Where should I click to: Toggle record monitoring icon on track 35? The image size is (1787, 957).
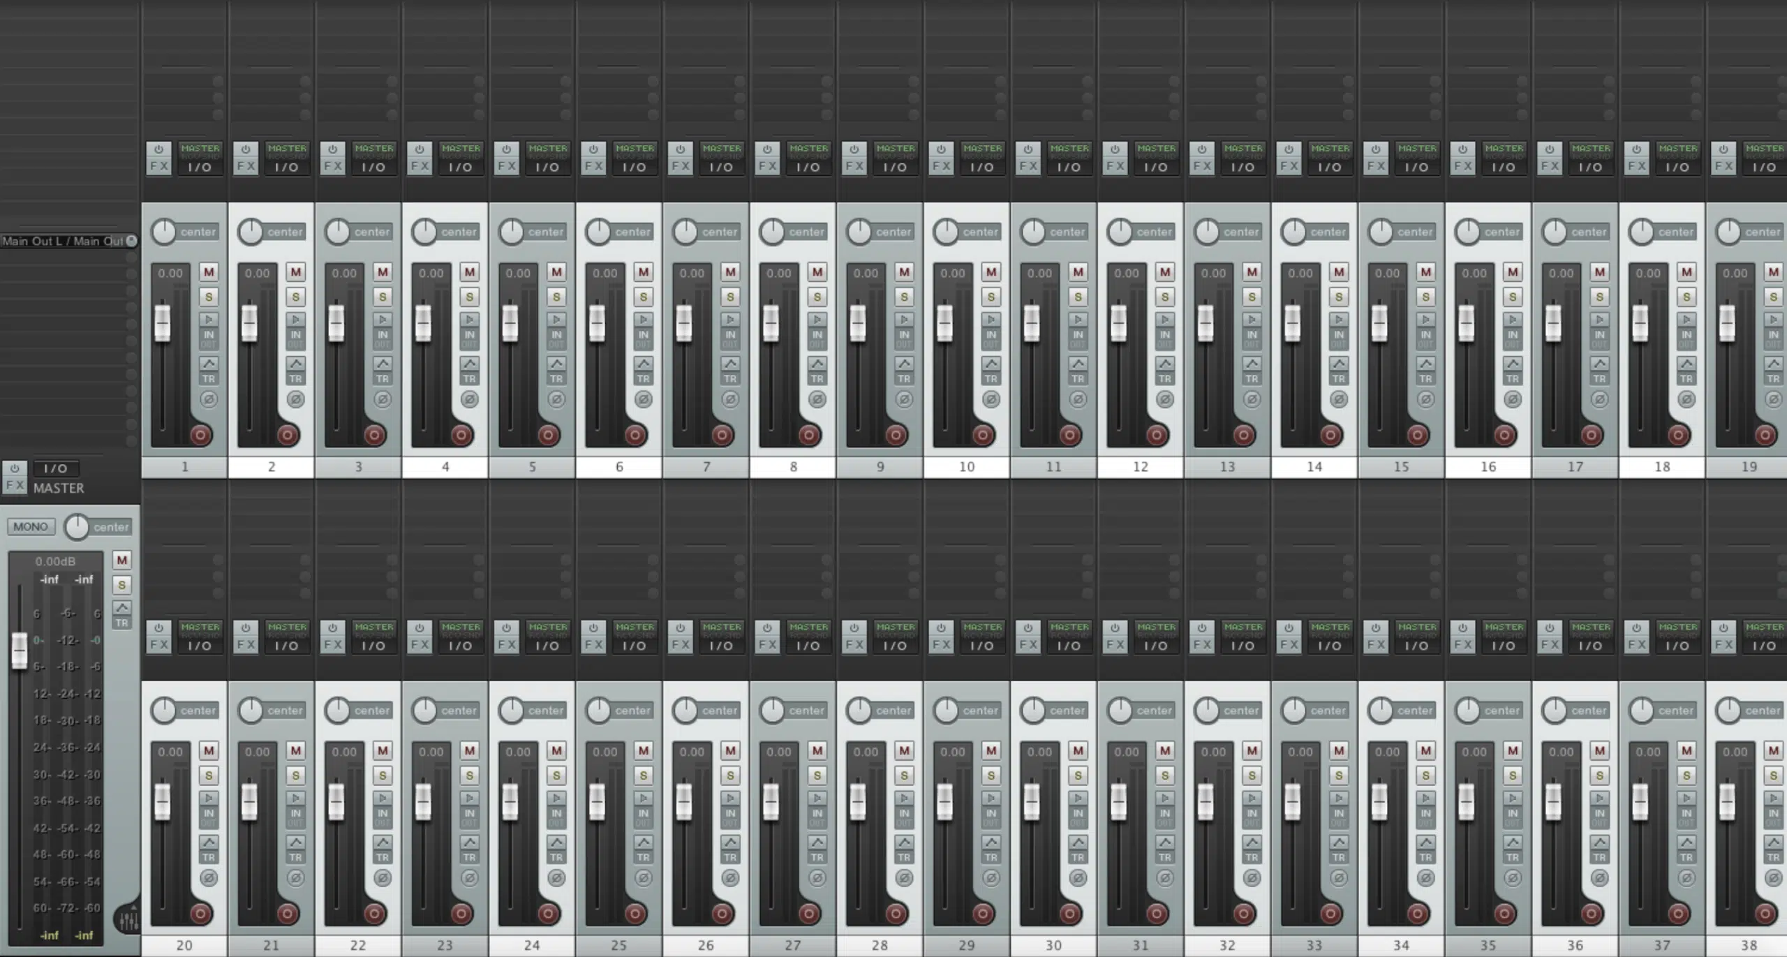1513,798
